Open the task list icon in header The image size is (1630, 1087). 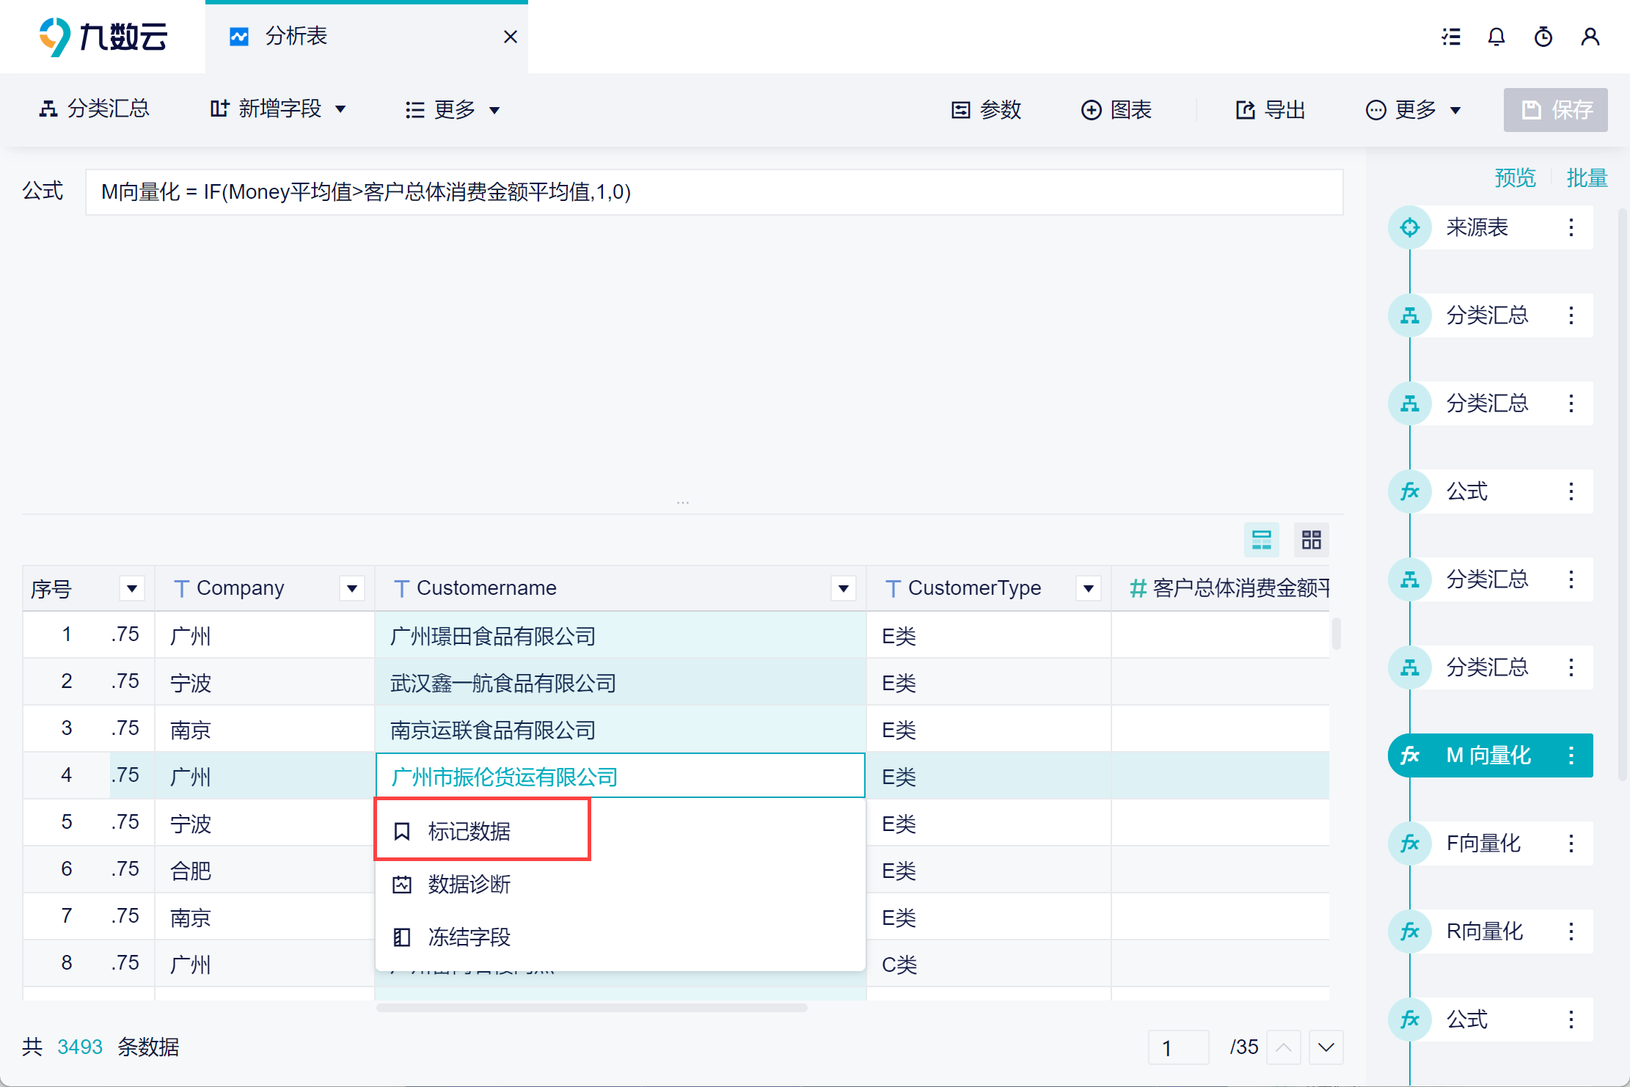click(1450, 37)
